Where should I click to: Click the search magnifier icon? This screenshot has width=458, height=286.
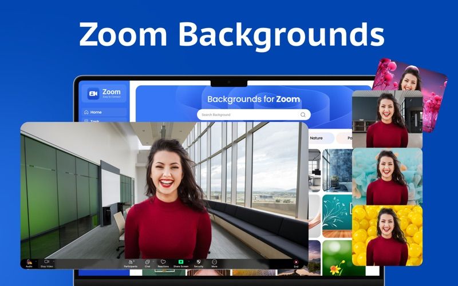click(x=303, y=115)
